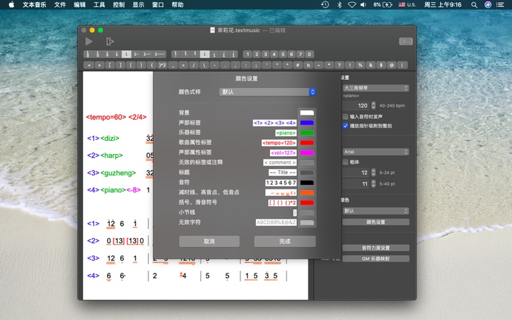The image size is (512, 320).
Task: Toggle the 粗体 bold checkbox
Action: pyautogui.click(x=346, y=162)
